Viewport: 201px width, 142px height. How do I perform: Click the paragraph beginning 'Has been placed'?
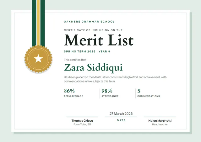pyautogui.click(x=115, y=79)
